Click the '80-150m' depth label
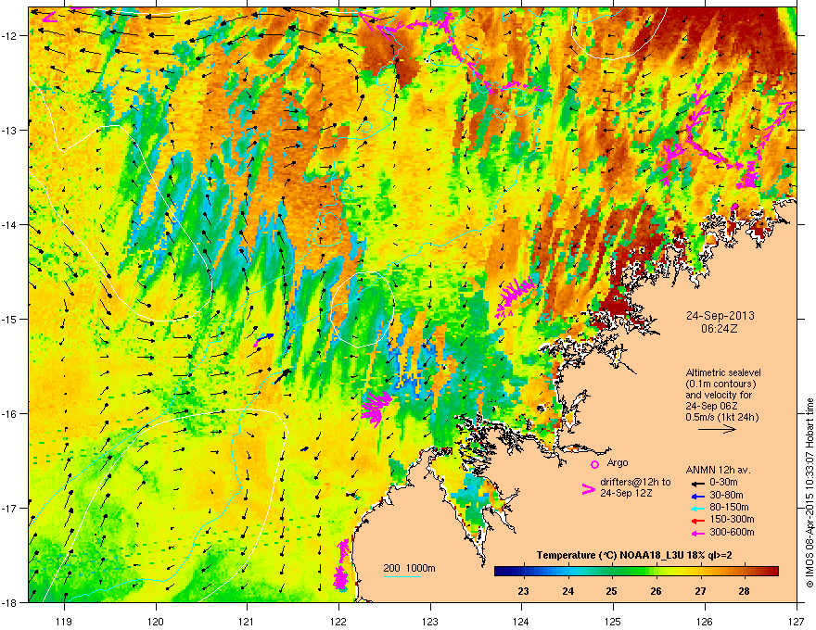Viewport: 816px width, 630px height. pyautogui.click(x=729, y=508)
